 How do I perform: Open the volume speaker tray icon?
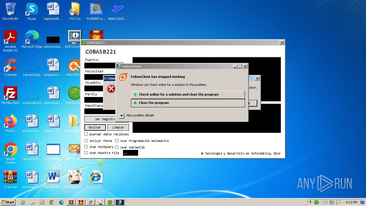coord(325,202)
